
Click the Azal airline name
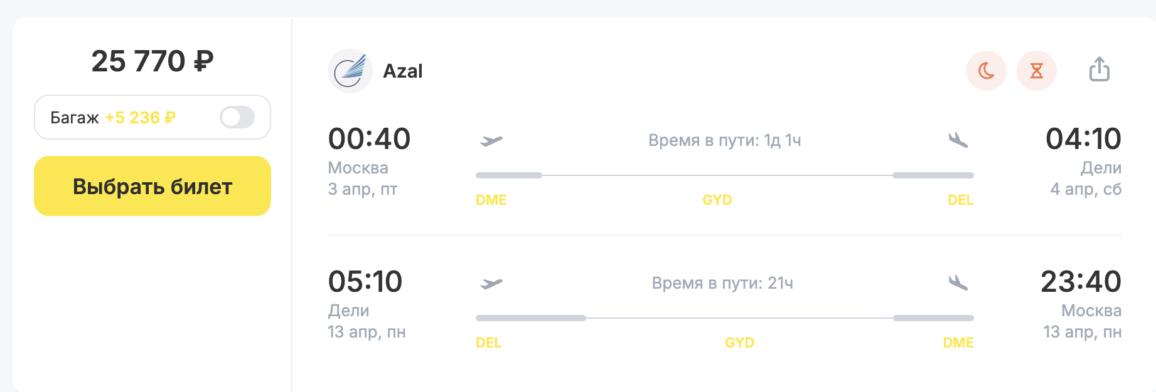pos(402,71)
